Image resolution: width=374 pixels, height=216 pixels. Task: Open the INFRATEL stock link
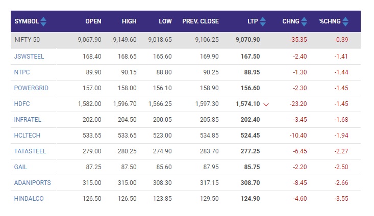(28, 120)
